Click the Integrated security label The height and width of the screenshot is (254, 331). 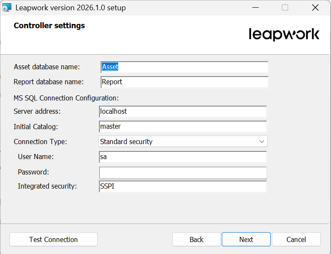[47, 186]
